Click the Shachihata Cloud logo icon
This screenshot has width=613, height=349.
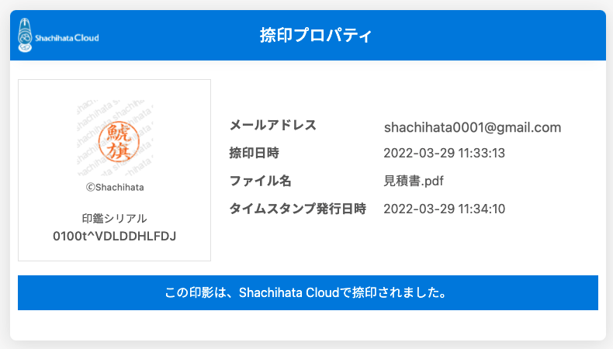[25, 35]
